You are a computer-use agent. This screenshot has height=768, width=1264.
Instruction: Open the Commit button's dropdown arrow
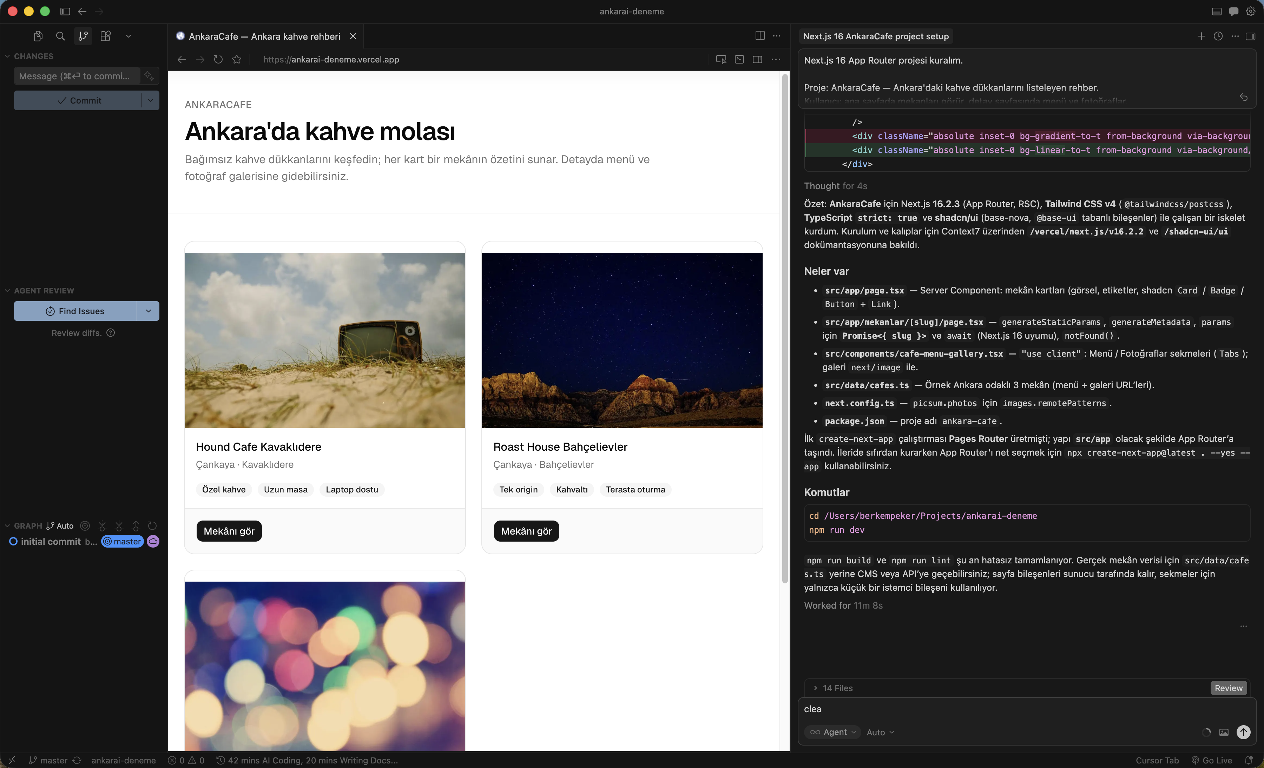click(150, 100)
